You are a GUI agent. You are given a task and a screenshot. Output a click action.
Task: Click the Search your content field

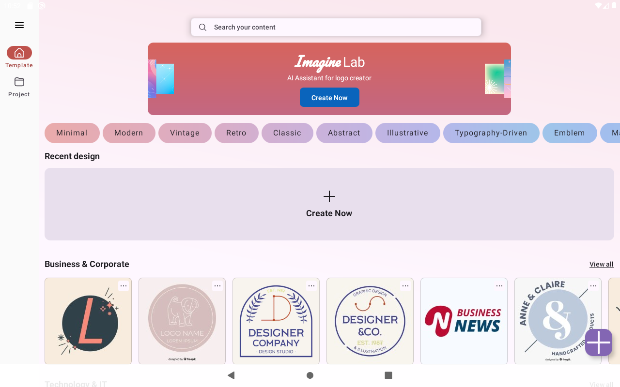[336, 27]
